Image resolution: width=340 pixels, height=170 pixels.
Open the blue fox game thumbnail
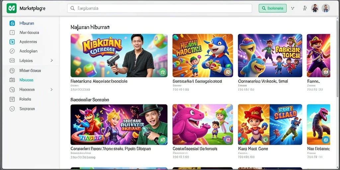[x=203, y=55]
